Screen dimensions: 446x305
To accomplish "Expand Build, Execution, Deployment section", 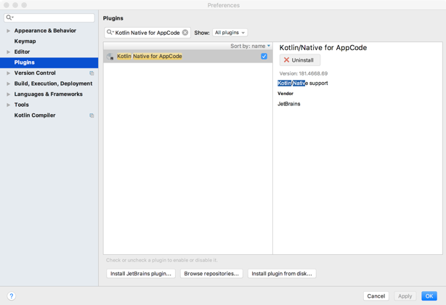I will tap(8, 84).
